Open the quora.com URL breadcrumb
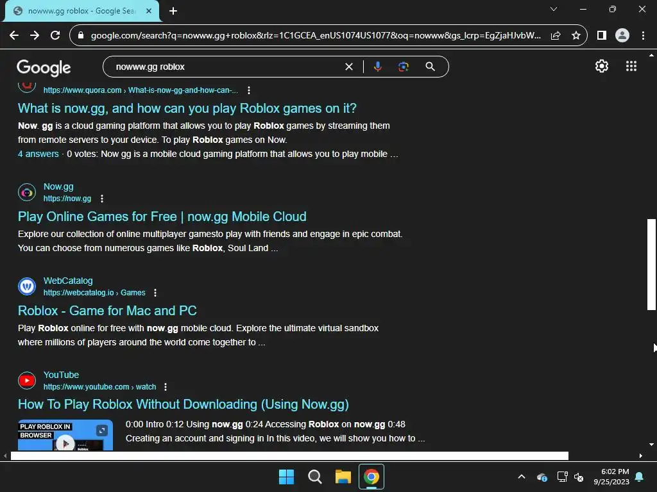Viewport: 657px width, 492px height. pos(141,90)
